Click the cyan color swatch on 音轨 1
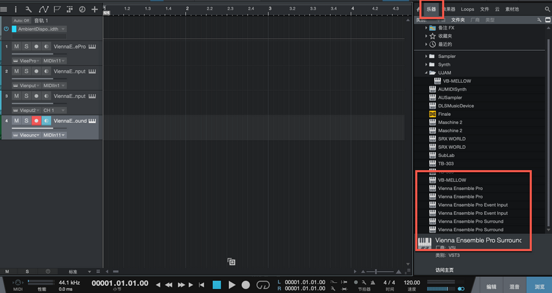 click(14, 29)
